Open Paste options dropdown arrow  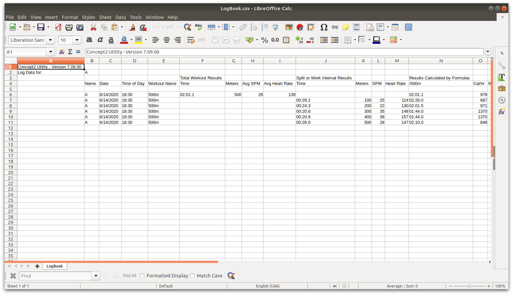122,27
